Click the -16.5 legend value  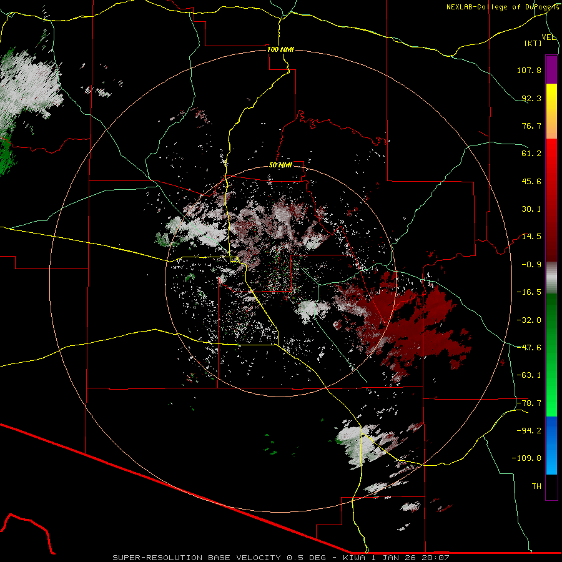click(529, 292)
